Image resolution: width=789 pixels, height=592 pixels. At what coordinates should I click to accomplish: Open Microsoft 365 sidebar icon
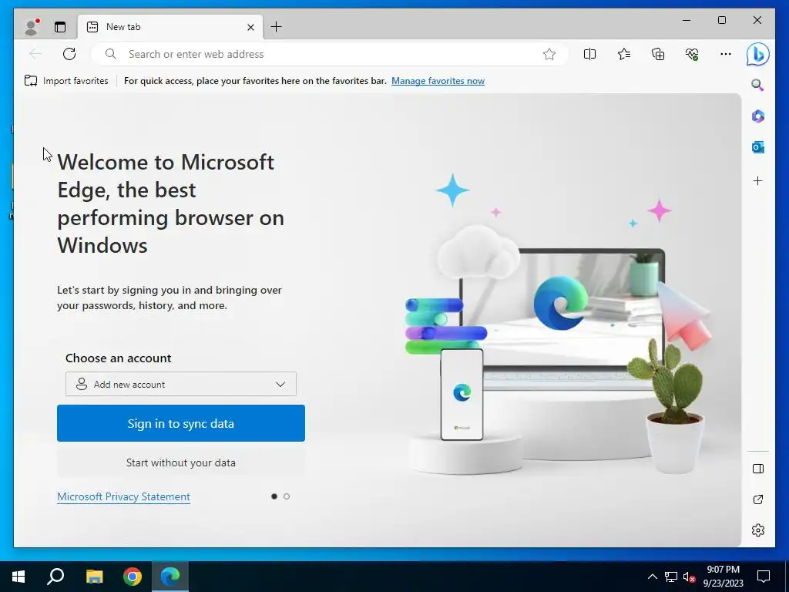tap(758, 116)
